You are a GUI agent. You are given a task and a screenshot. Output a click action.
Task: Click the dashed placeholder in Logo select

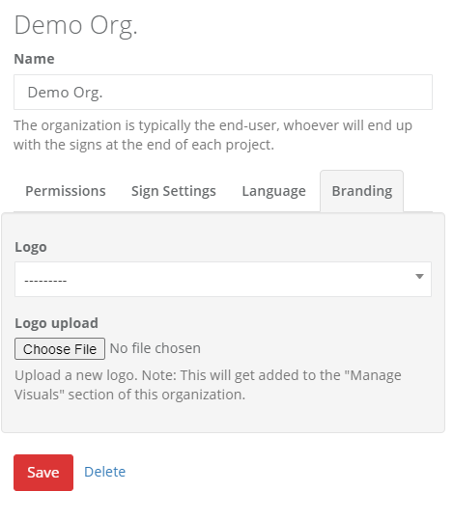pyautogui.click(x=45, y=281)
